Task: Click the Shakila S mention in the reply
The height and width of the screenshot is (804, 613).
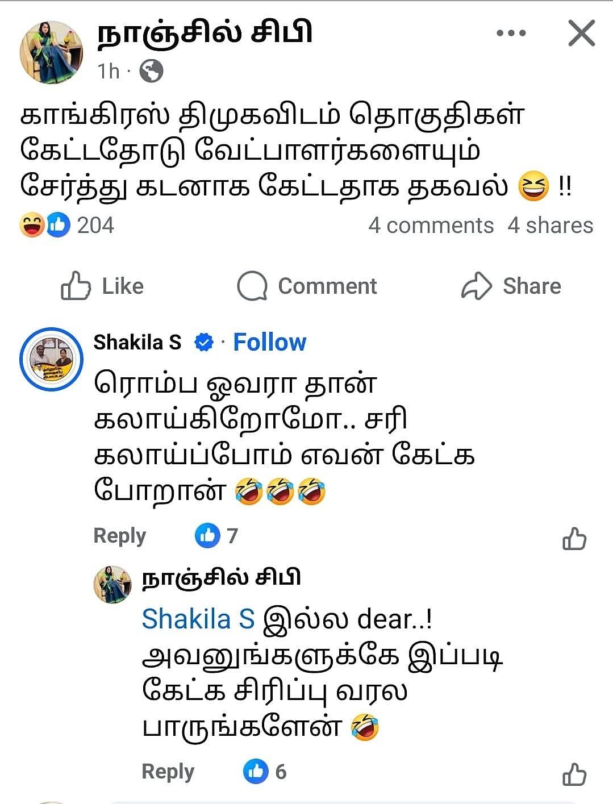Action: [198, 619]
